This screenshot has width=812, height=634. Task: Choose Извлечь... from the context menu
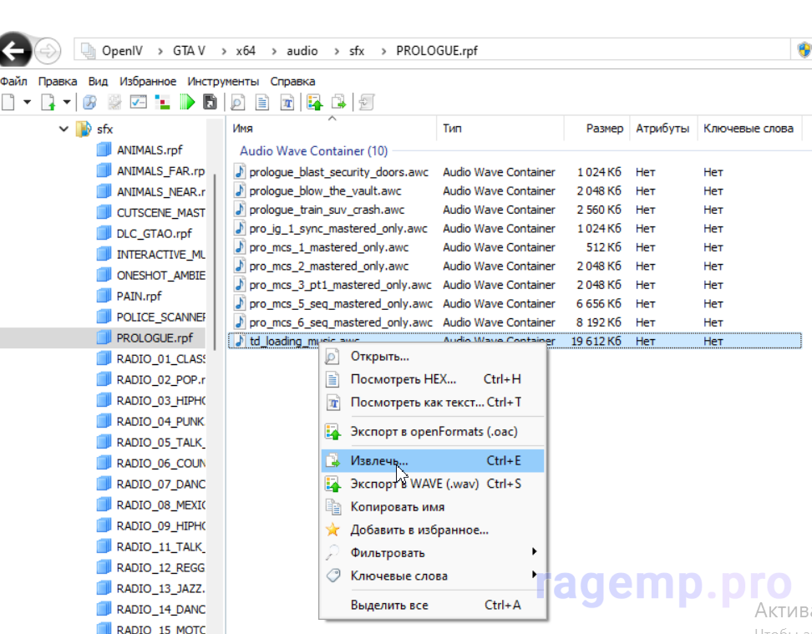coord(379,460)
